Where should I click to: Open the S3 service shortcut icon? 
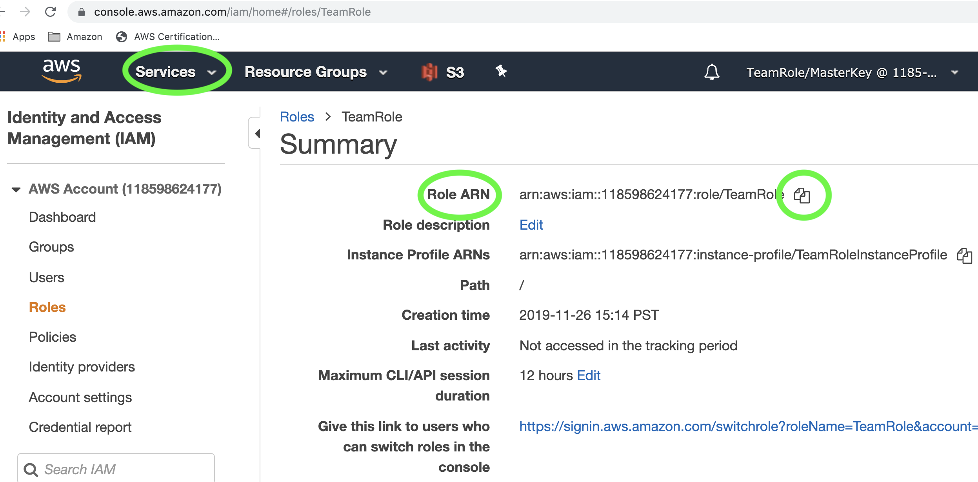click(x=429, y=72)
